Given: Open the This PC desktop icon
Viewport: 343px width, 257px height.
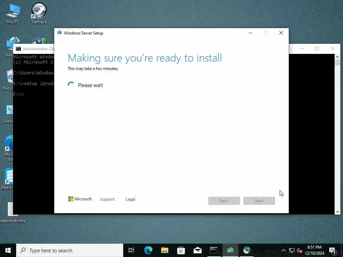Looking at the screenshot, I should pos(13,13).
